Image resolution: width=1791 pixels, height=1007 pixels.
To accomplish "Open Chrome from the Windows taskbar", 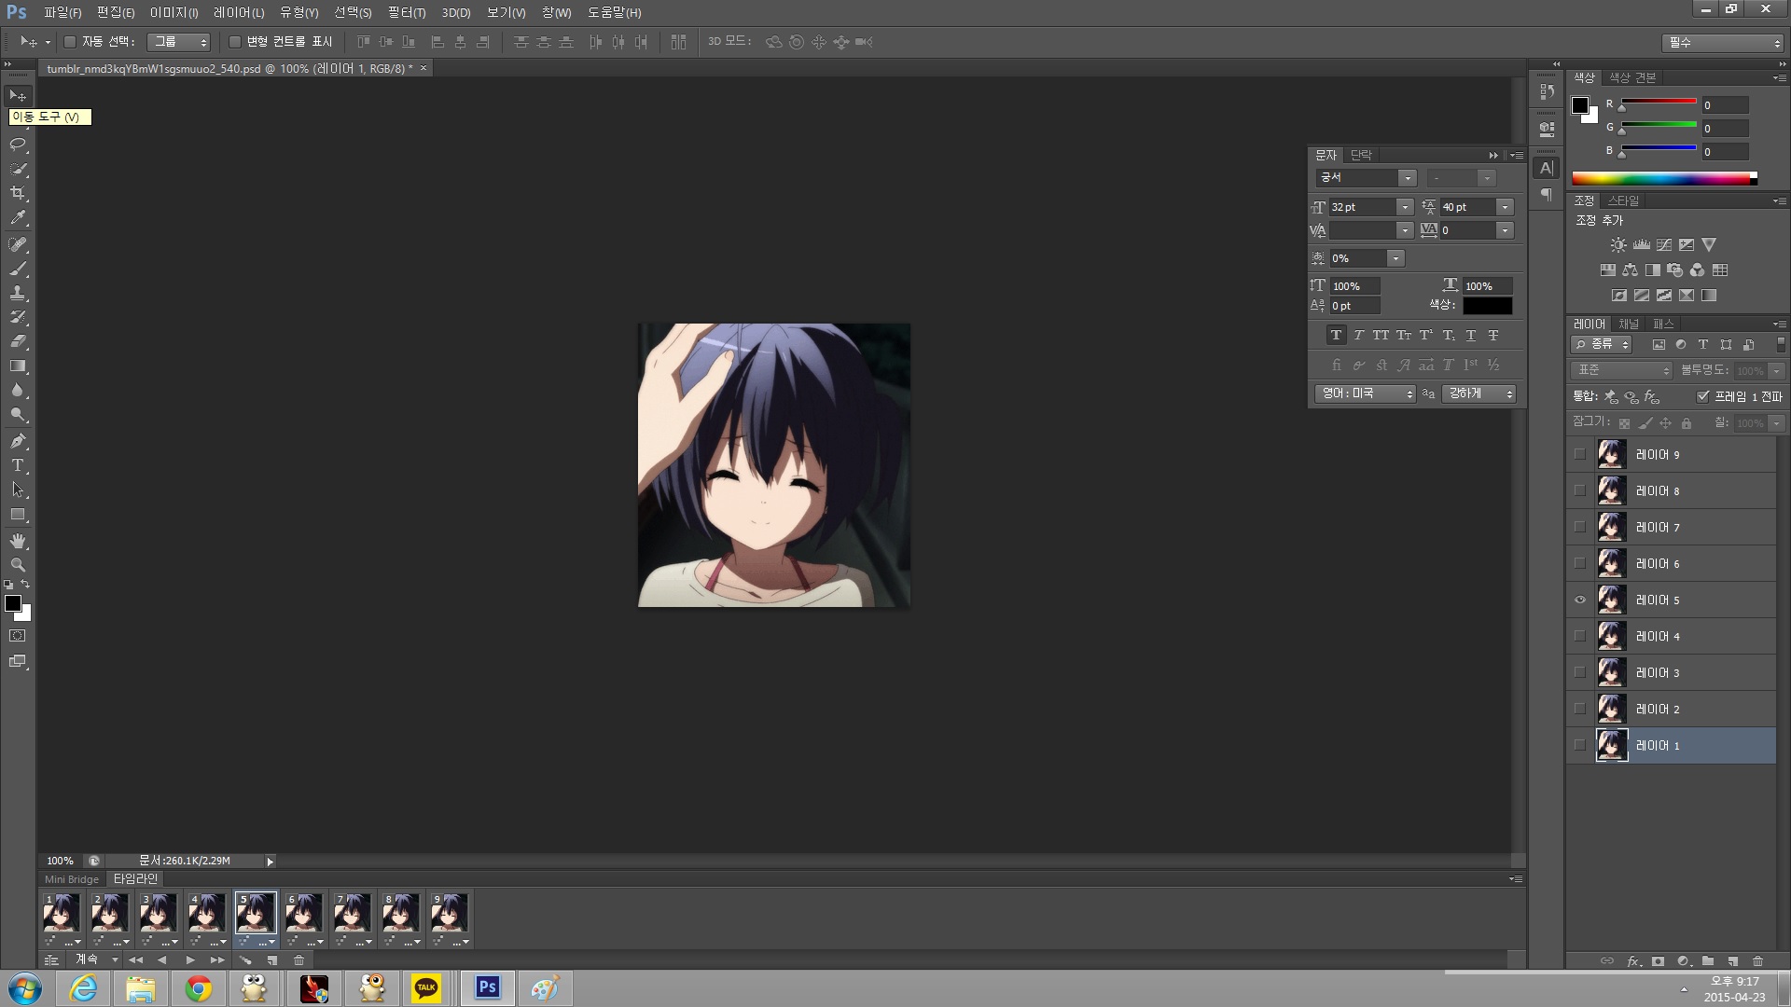I will pos(198,988).
